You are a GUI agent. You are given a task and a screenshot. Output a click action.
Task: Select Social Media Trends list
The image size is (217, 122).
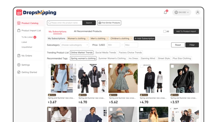click(106, 53)
